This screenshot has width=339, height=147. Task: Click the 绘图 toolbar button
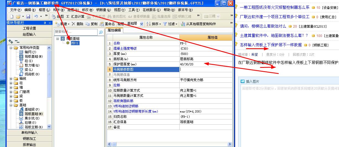pyautogui.click(x=58, y=17)
